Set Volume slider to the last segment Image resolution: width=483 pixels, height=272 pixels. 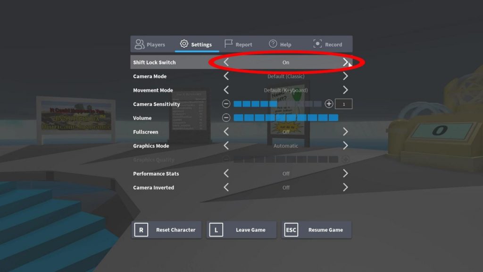coord(333,118)
